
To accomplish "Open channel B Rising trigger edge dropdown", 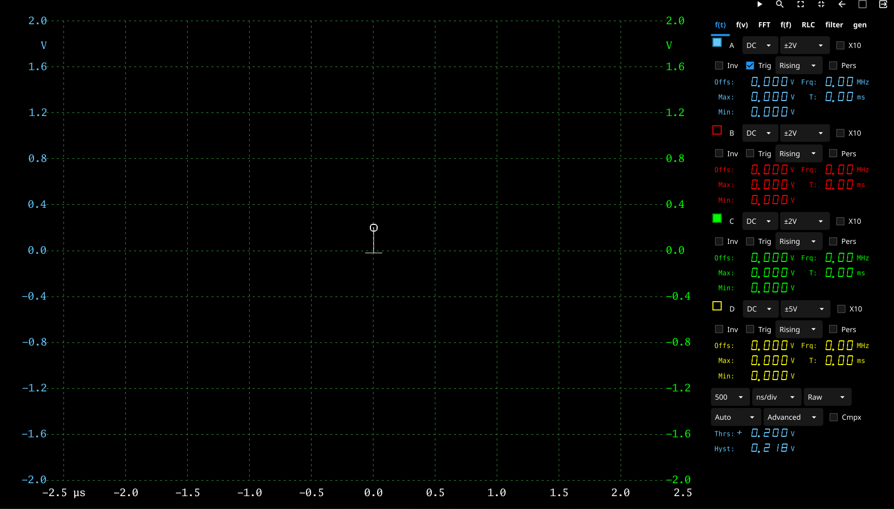I will click(799, 154).
